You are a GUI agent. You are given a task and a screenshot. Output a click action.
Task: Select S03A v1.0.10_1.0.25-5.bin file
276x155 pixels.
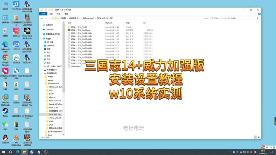pyautogui.click(x=81, y=45)
